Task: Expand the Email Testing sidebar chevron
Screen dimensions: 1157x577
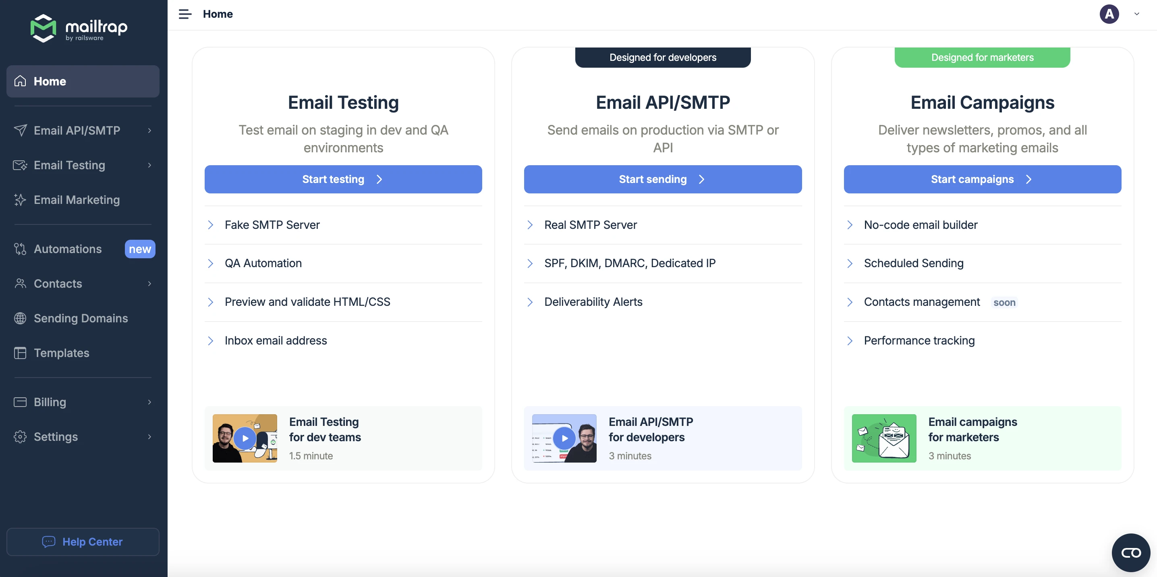Action: point(149,165)
